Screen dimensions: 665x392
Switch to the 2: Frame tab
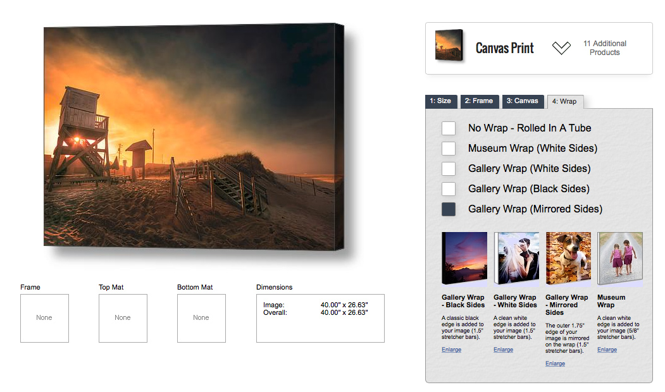479,101
